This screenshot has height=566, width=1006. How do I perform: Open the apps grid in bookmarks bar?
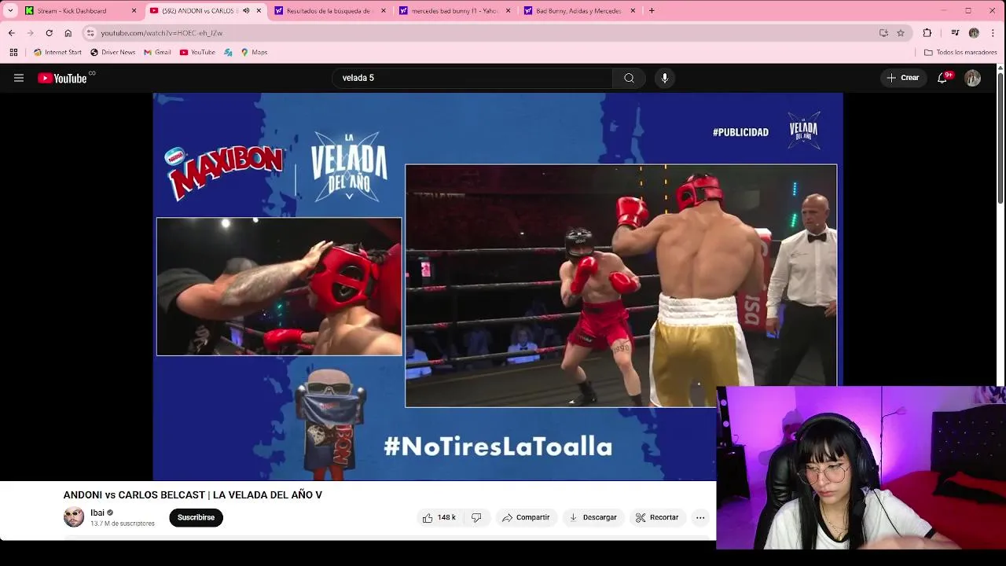[x=13, y=53]
